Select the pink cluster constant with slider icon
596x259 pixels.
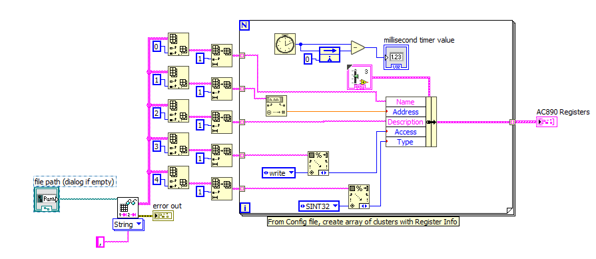click(359, 77)
